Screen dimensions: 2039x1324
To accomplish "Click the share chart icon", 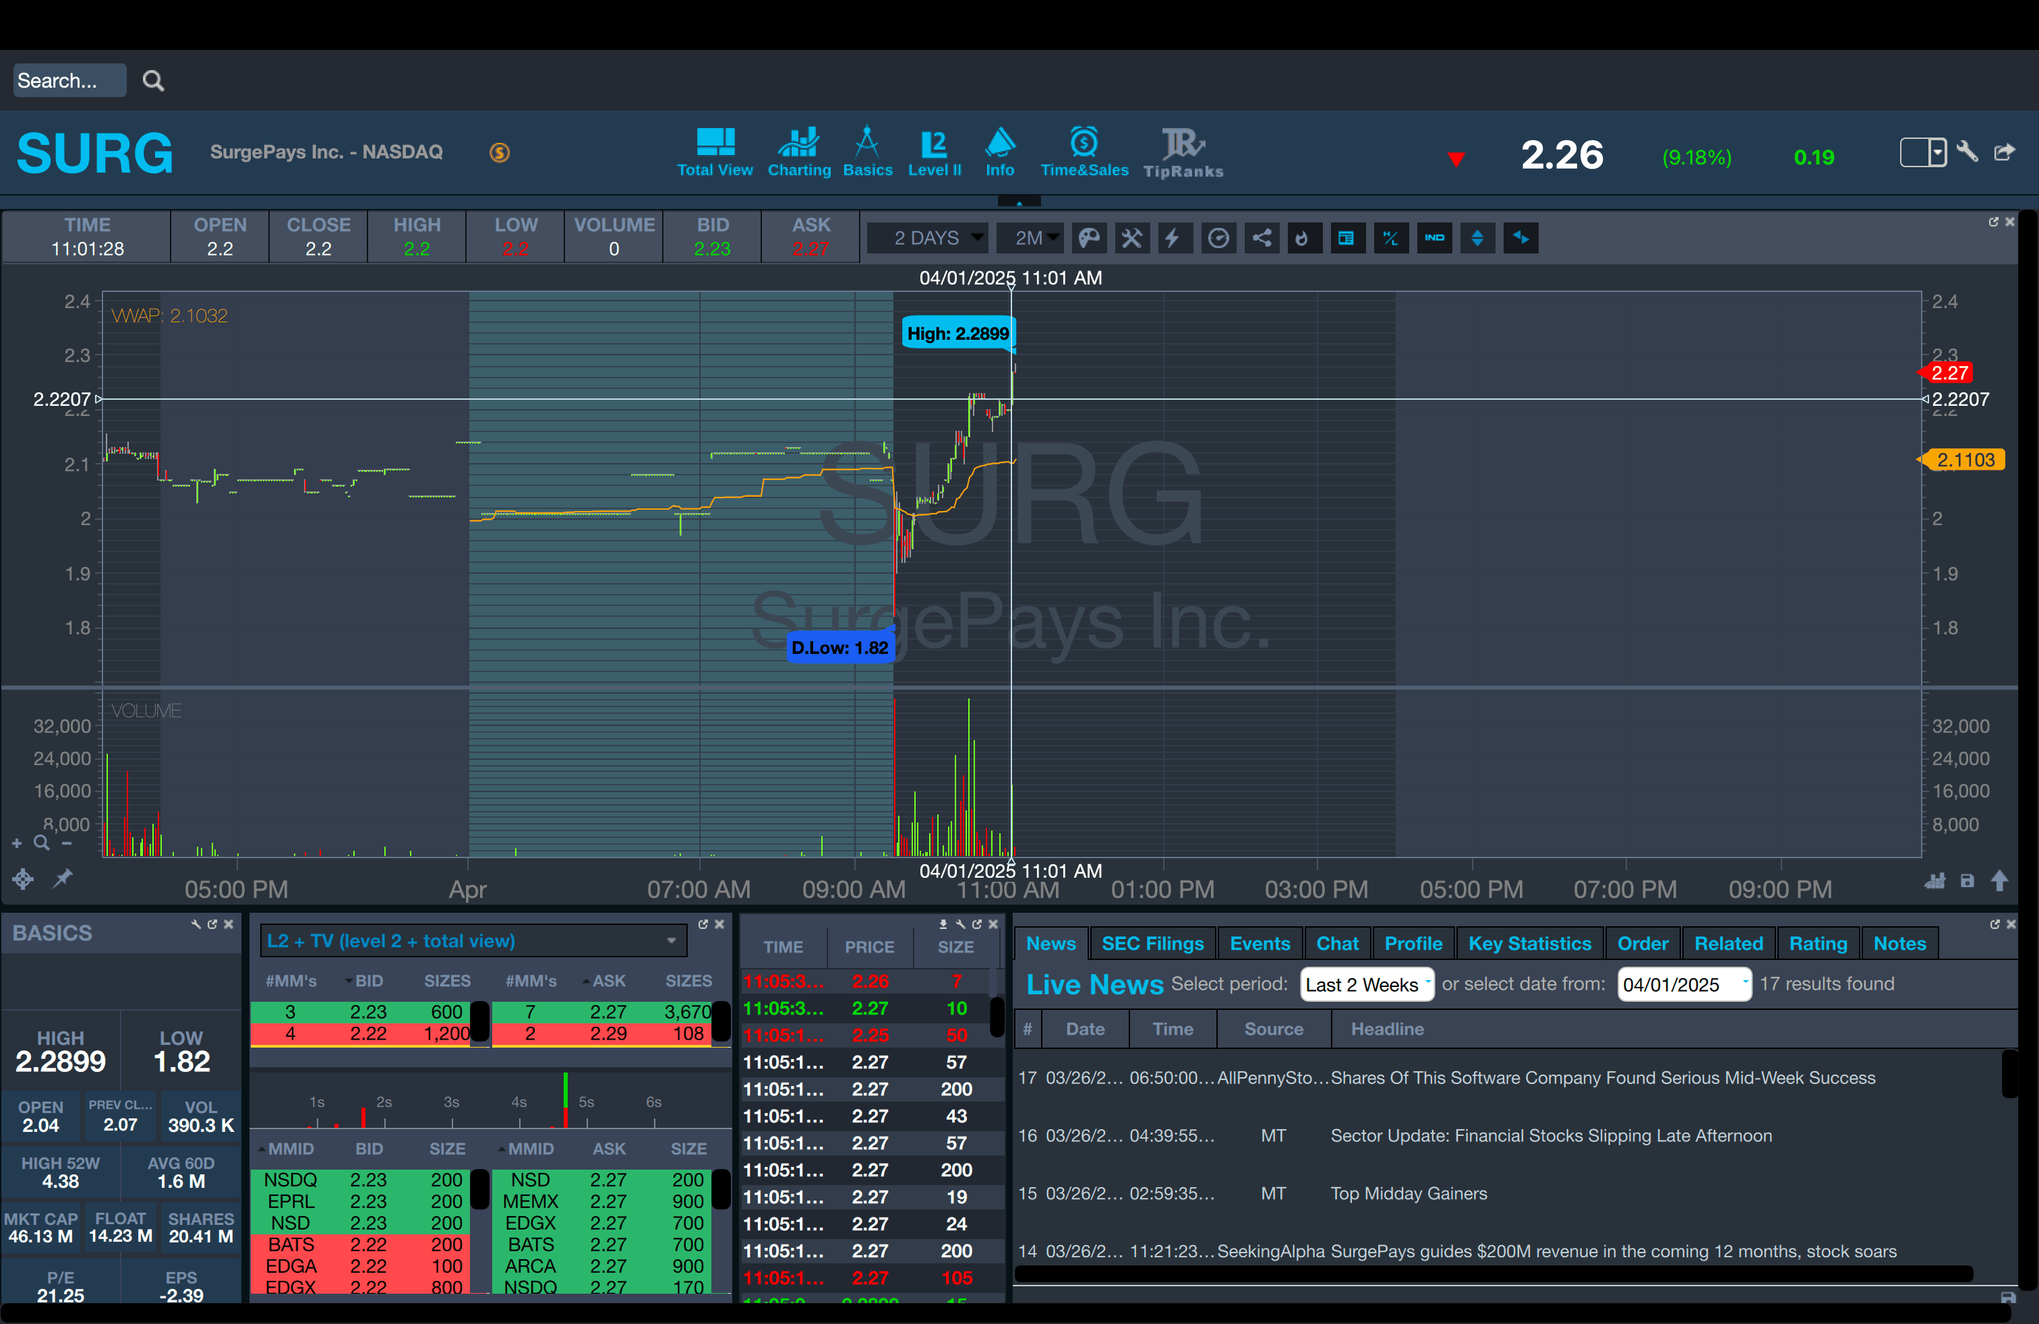I will click(1262, 238).
